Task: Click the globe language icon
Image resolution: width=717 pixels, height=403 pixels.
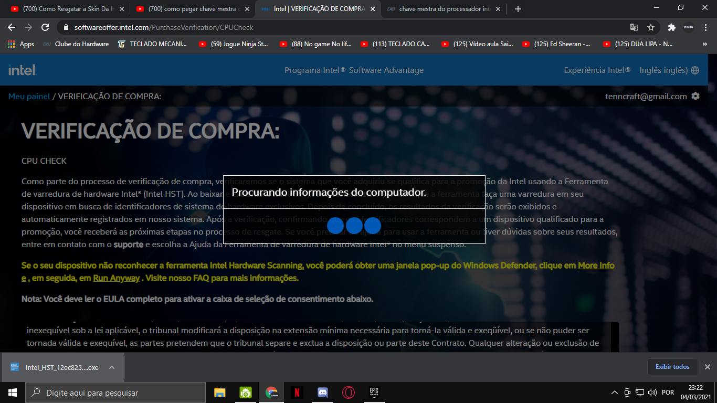Action: [x=695, y=70]
